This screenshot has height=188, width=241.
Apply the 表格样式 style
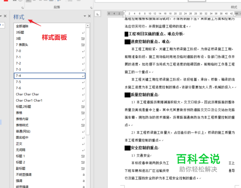(x=50, y=125)
